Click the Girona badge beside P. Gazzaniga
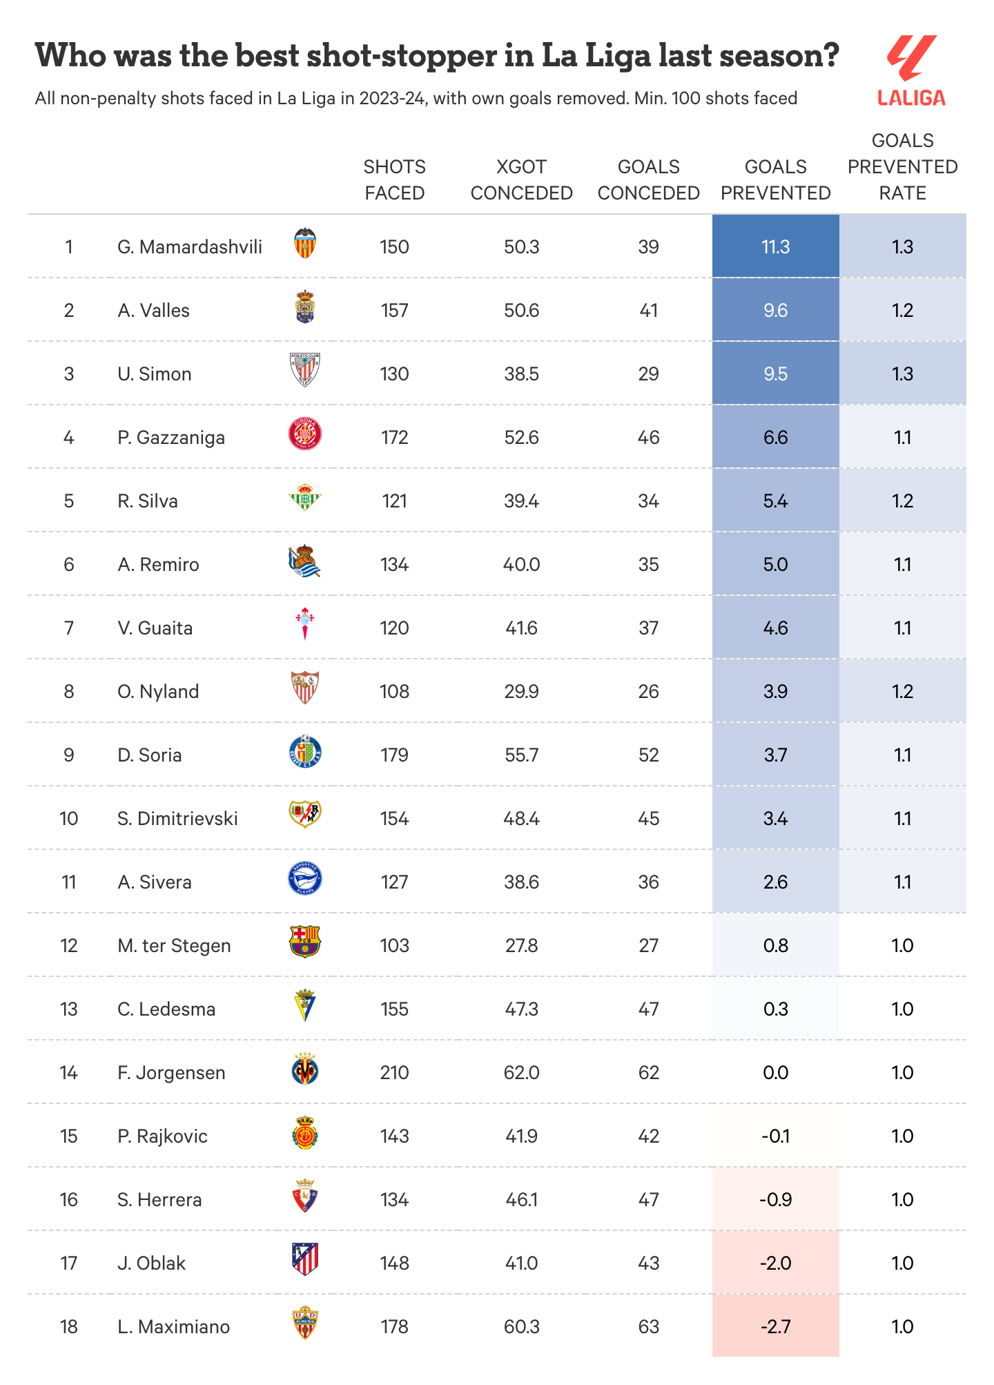Viewport: 994px width, 1385px height. tap(304, 434)
